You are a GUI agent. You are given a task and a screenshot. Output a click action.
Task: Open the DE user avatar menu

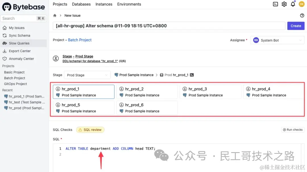302,4
